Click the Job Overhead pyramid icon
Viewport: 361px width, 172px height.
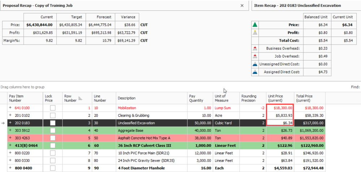coord(255,56)
